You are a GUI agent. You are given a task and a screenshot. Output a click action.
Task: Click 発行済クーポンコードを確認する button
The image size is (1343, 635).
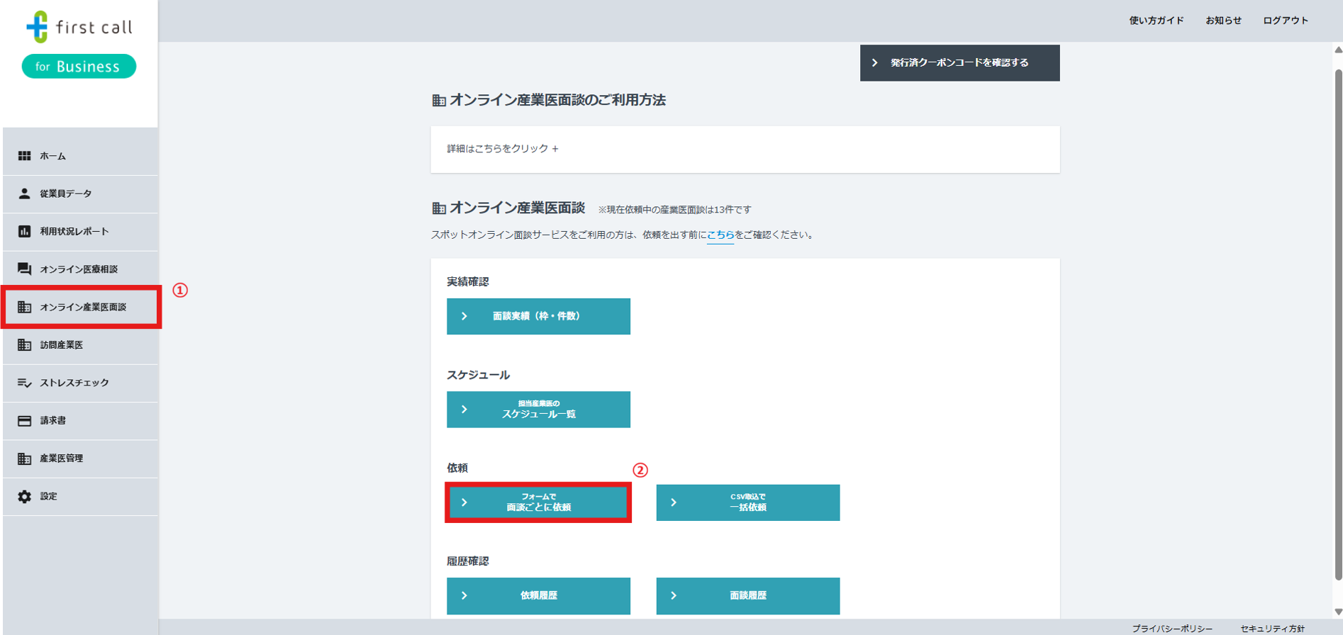click(959, 62)
